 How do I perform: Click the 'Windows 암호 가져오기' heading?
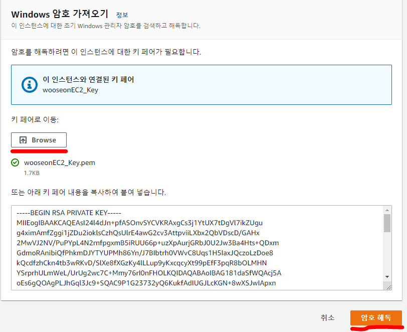[60, 14]
